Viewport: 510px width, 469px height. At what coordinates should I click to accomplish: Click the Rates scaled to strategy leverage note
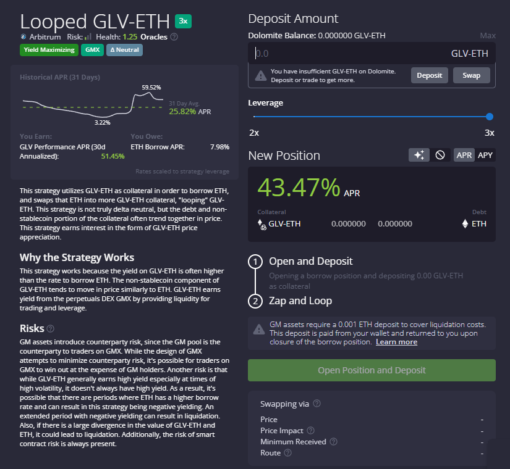coord(182,172)
